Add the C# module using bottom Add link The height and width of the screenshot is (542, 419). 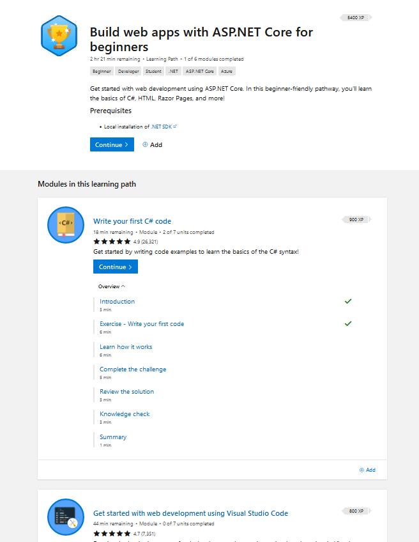point(367,470)
